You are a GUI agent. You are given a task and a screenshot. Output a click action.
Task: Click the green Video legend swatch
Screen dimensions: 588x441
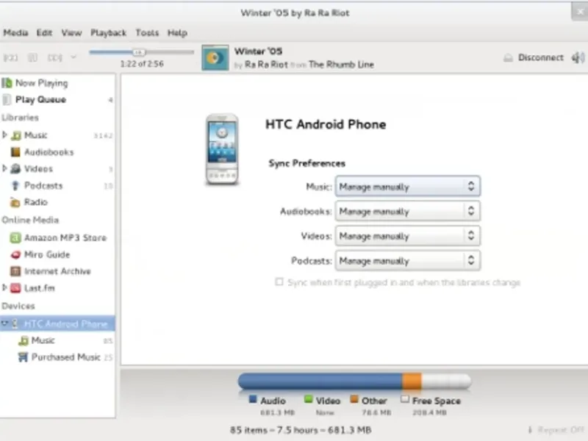coord(308,399)
